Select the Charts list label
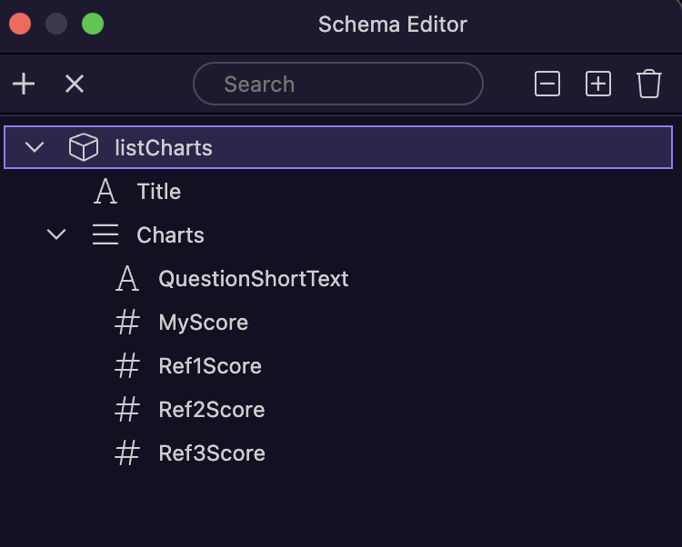Image resolution: width=682 pixels, height=547 pixels. point(171,235)
